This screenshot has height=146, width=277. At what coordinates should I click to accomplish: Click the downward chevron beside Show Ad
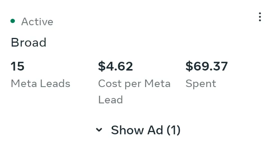tap(99, 130)
